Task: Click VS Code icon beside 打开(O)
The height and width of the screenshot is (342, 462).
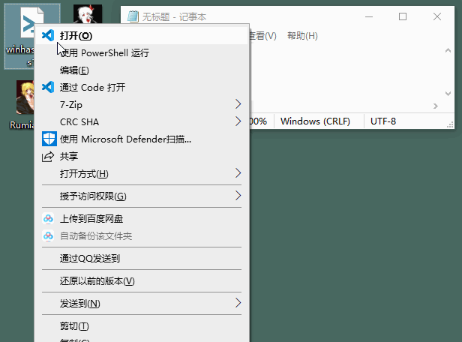Action: [48, 36]
